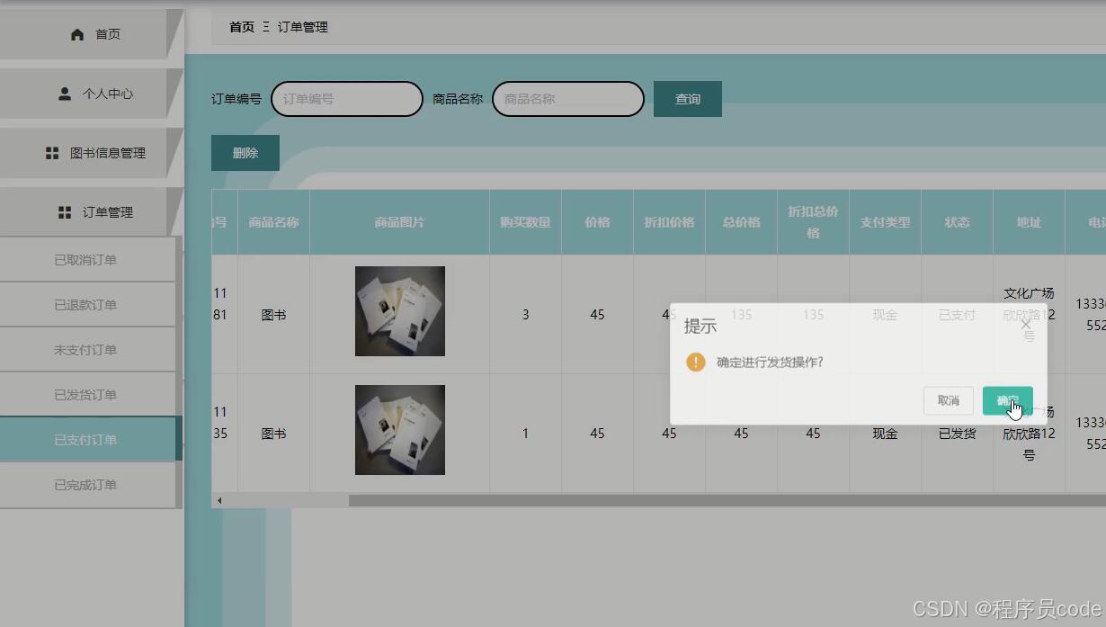The image size is (1106, 627).
Task: Confirm shipping with 确定 button
Action: click(x=1008, y=400)
